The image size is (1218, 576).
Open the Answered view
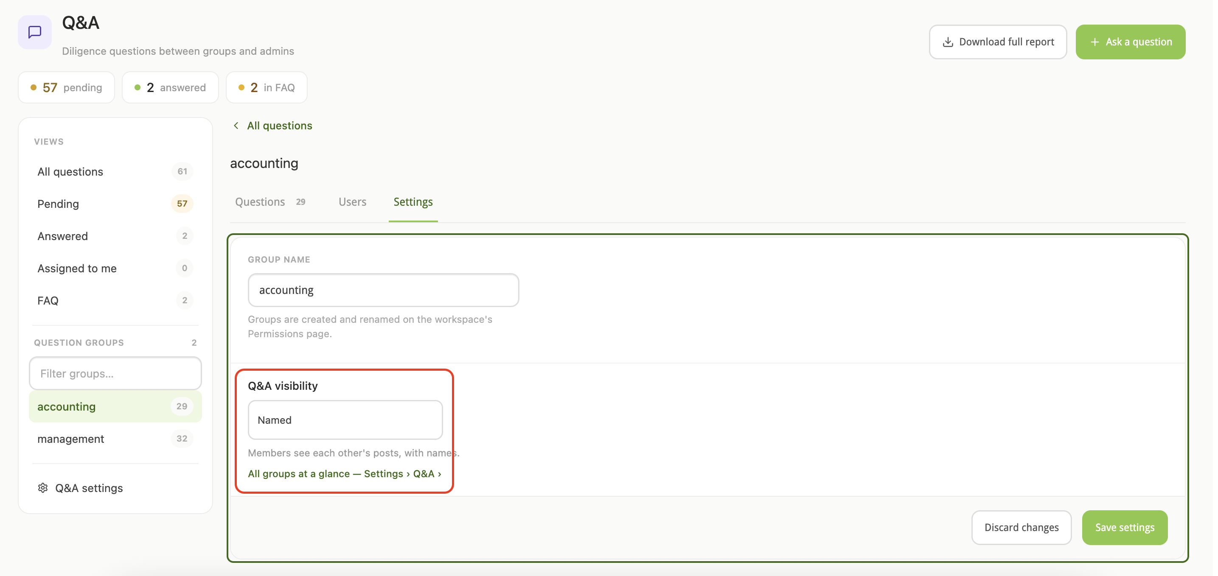point(115,236)
